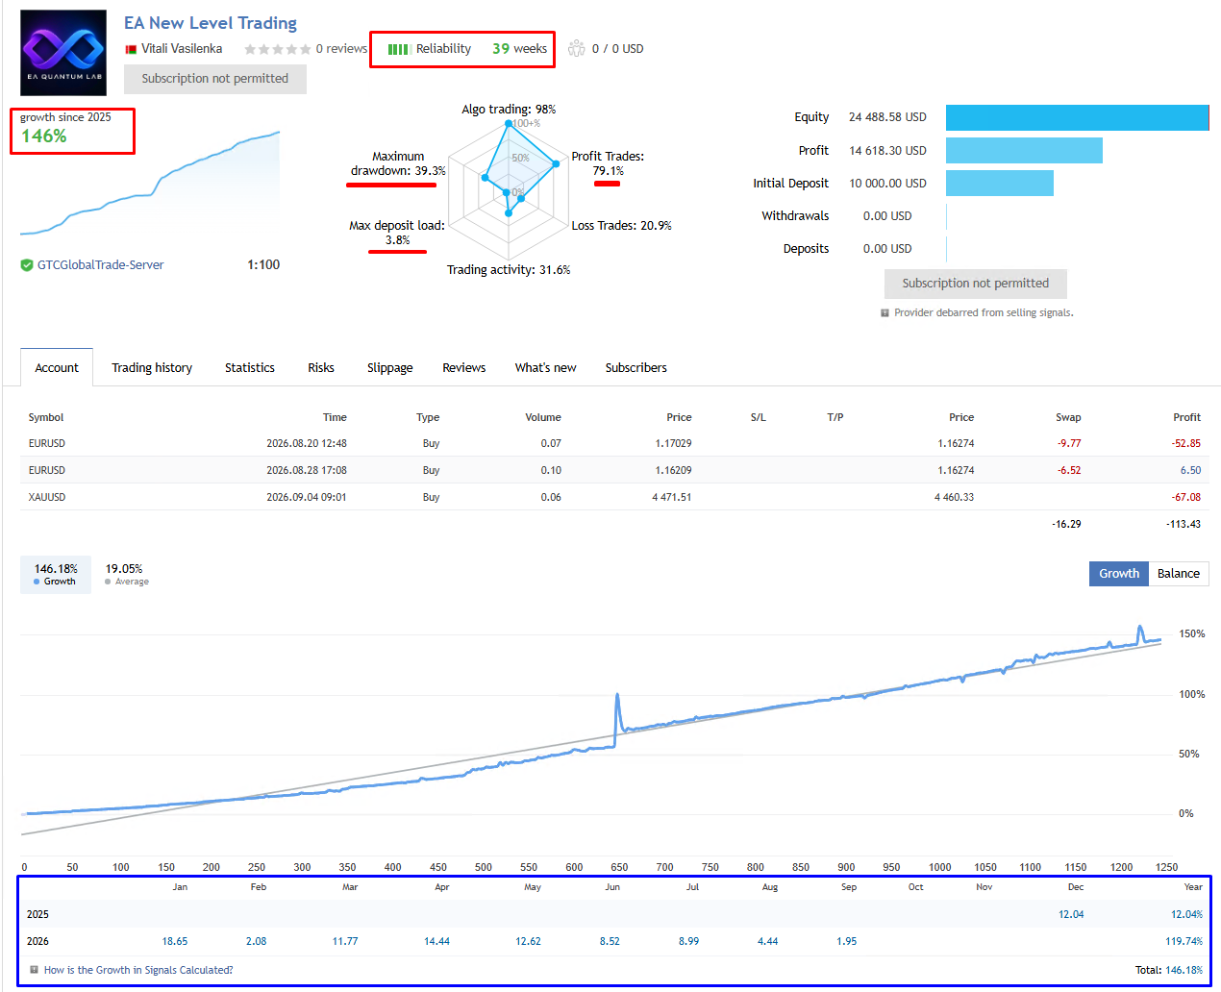
Task: Click the green verified shield by GTCGlobalTrade-Server
Action: tap(27, 265)
